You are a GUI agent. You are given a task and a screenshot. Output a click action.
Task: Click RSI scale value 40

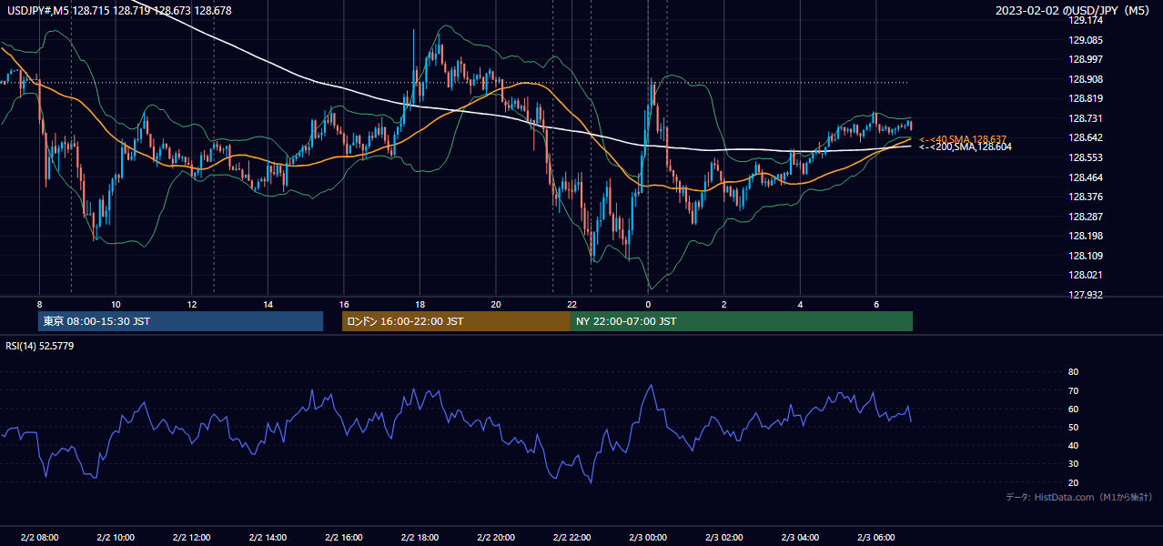click(1074, 445)
